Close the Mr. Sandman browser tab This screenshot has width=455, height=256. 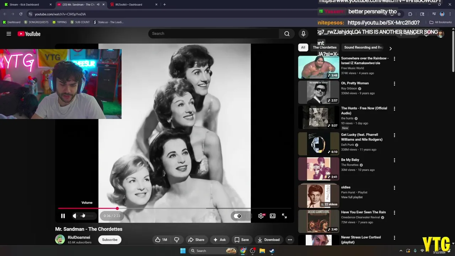point(103,5)
